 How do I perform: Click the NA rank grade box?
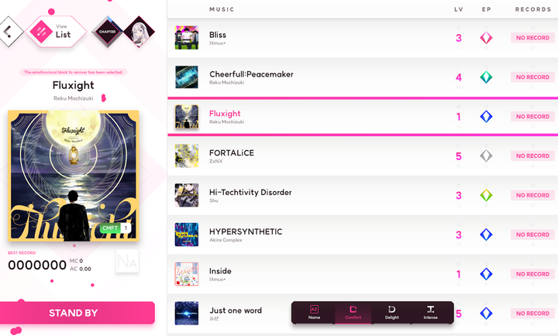[x=127, y=262]
